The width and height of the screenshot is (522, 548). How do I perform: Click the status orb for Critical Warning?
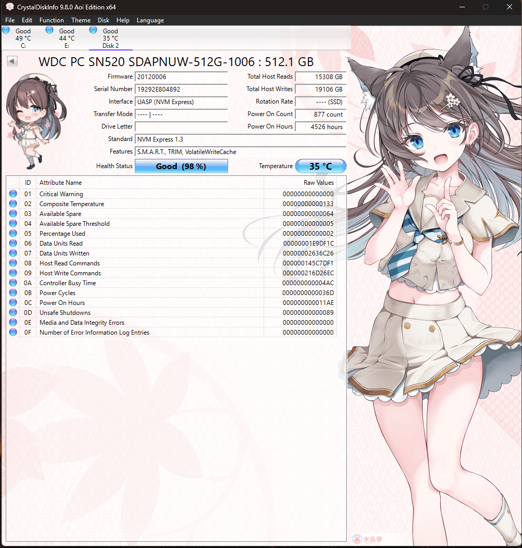(14, 194)
